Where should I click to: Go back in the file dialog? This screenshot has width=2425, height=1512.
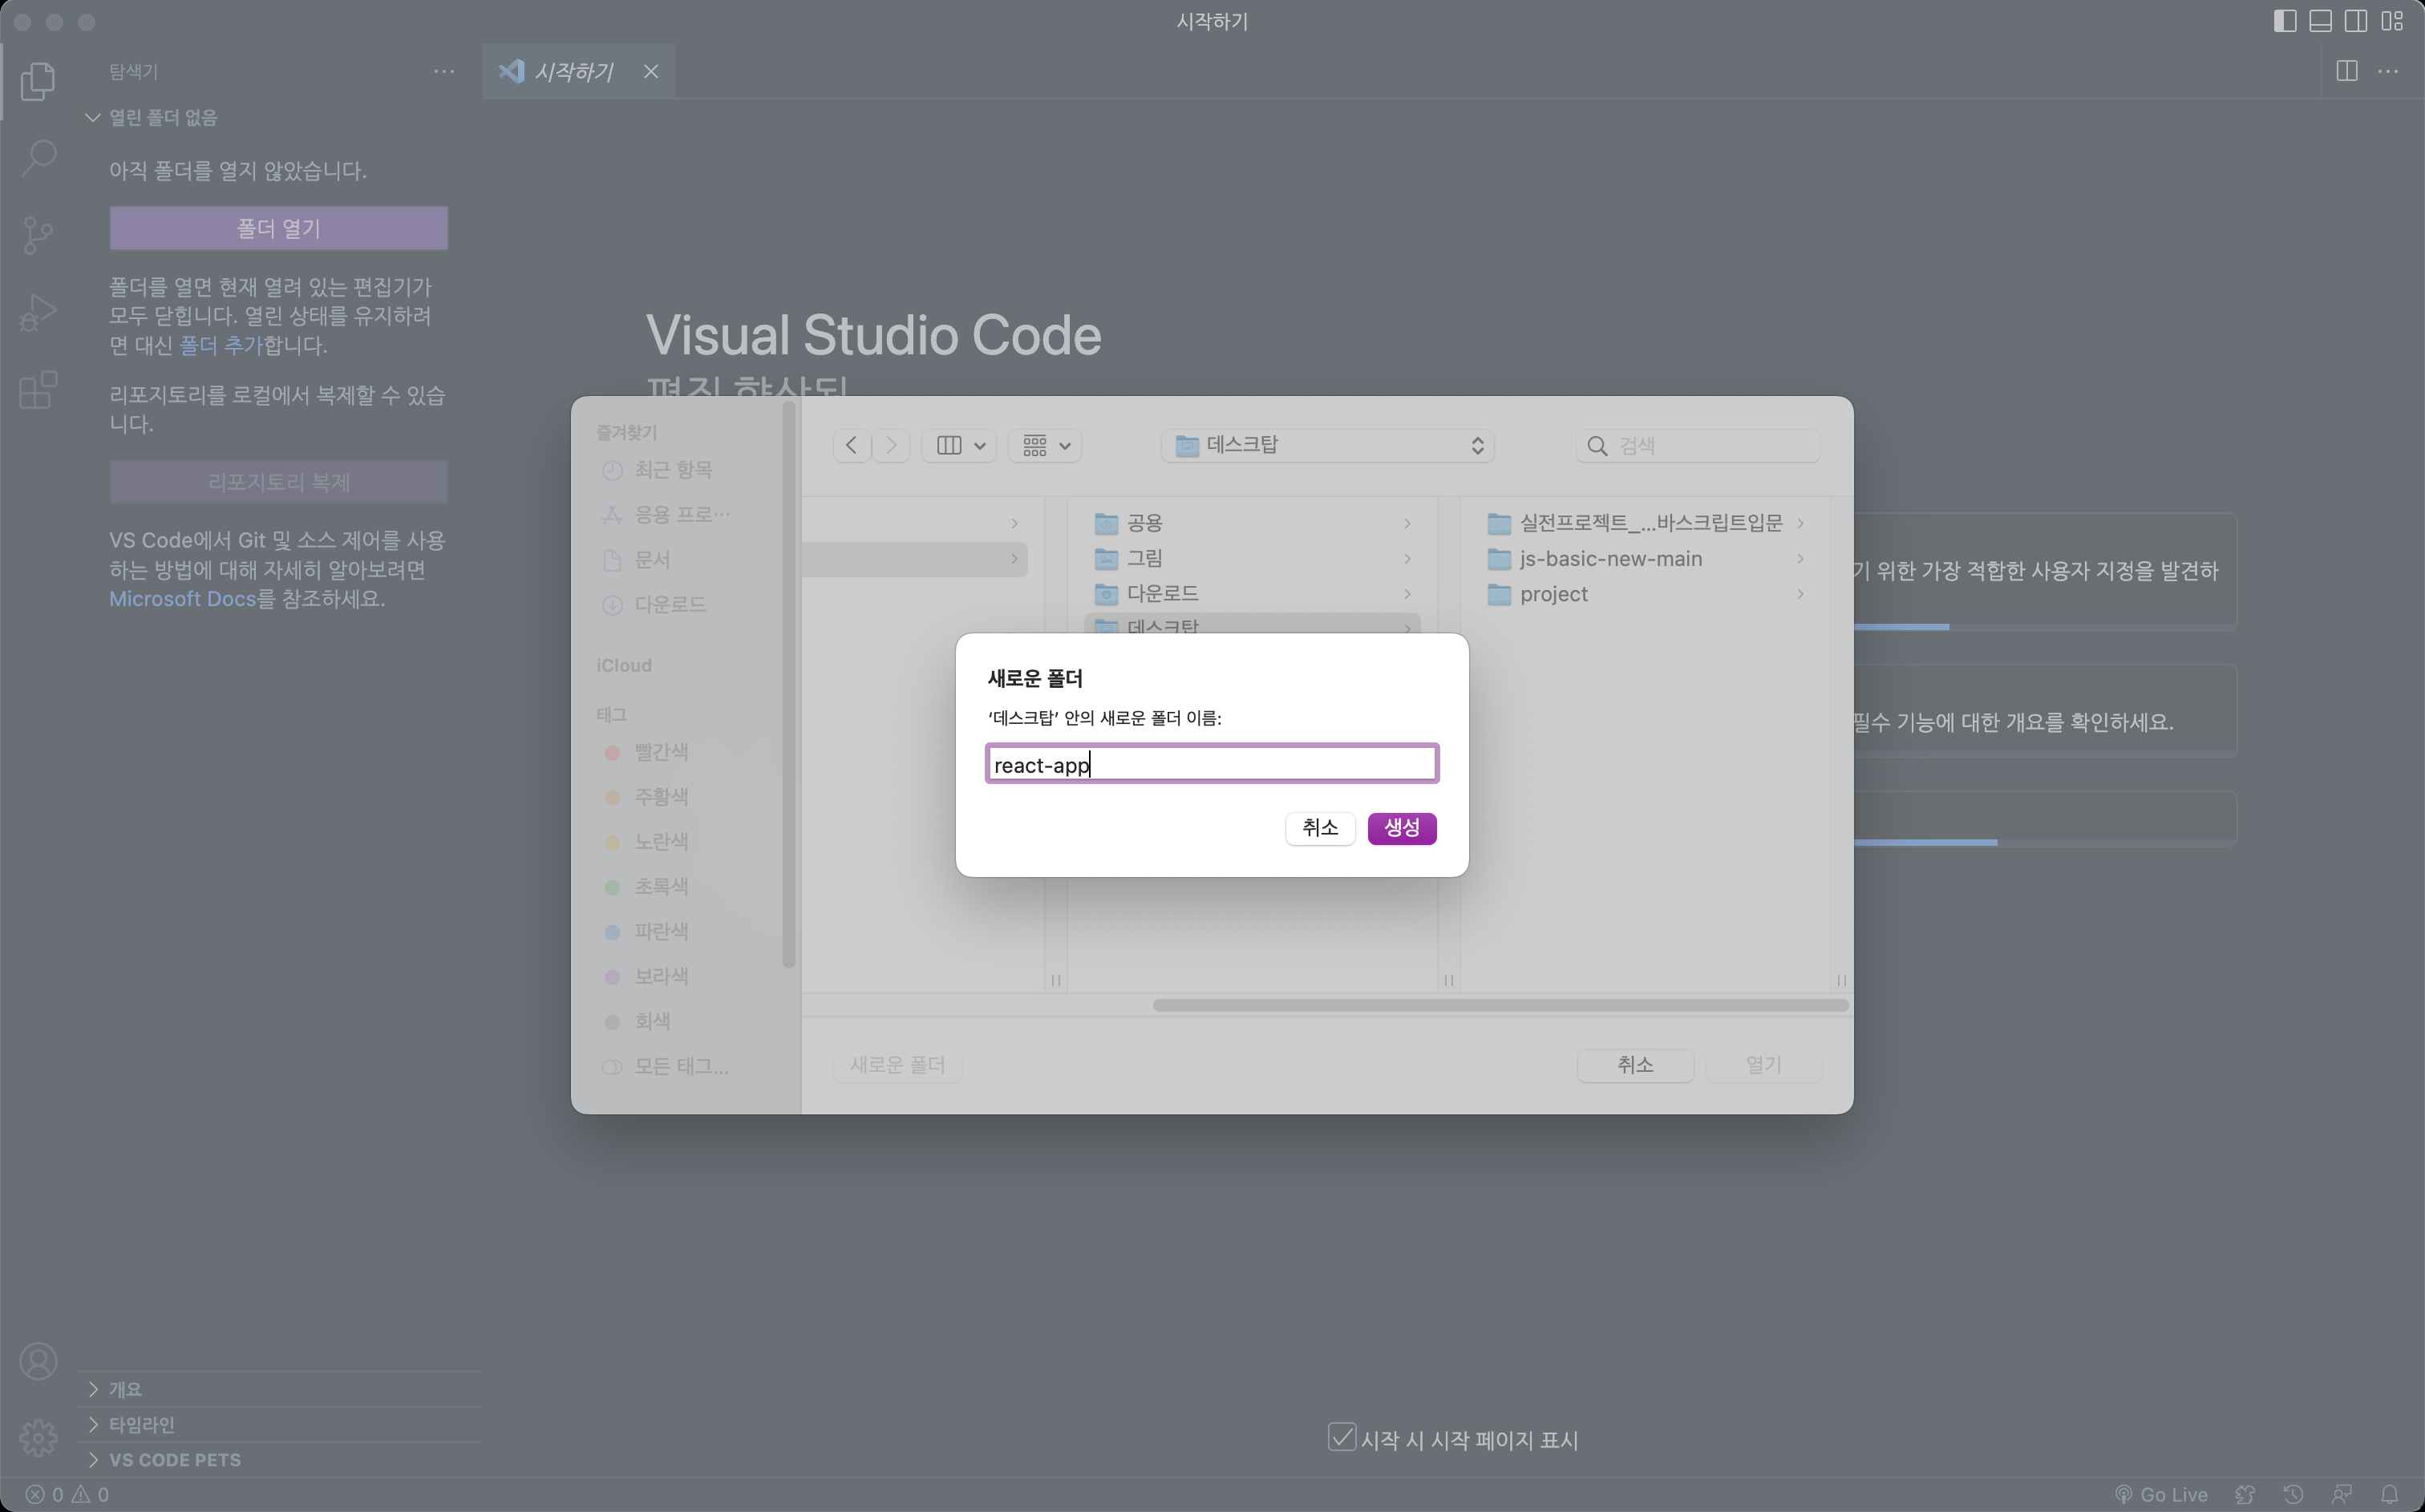[851, 445]
